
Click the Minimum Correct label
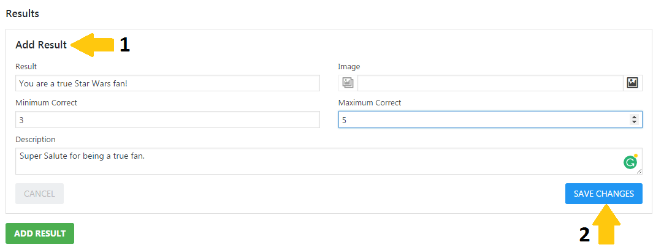46,103
